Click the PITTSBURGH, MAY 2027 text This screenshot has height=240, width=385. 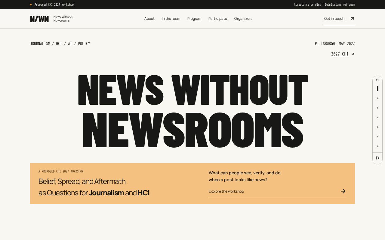point(335,43)
